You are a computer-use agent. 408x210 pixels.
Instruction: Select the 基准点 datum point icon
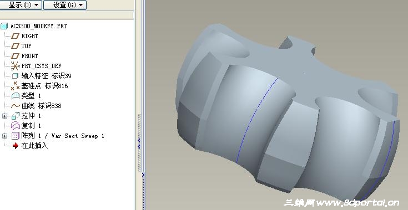click(x=15, y=86)
